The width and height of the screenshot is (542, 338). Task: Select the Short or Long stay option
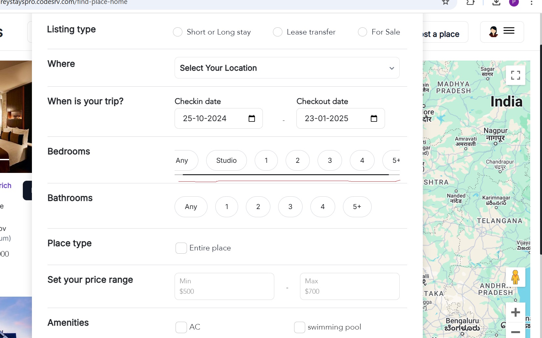click(x=178, y=32)
